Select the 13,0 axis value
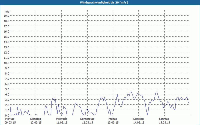Viewport: 200px width, 125px height. (x=6, y=47)
